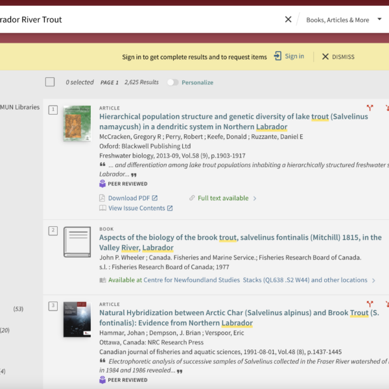Dismiss the sign-in banner

[x=338, y=56]
